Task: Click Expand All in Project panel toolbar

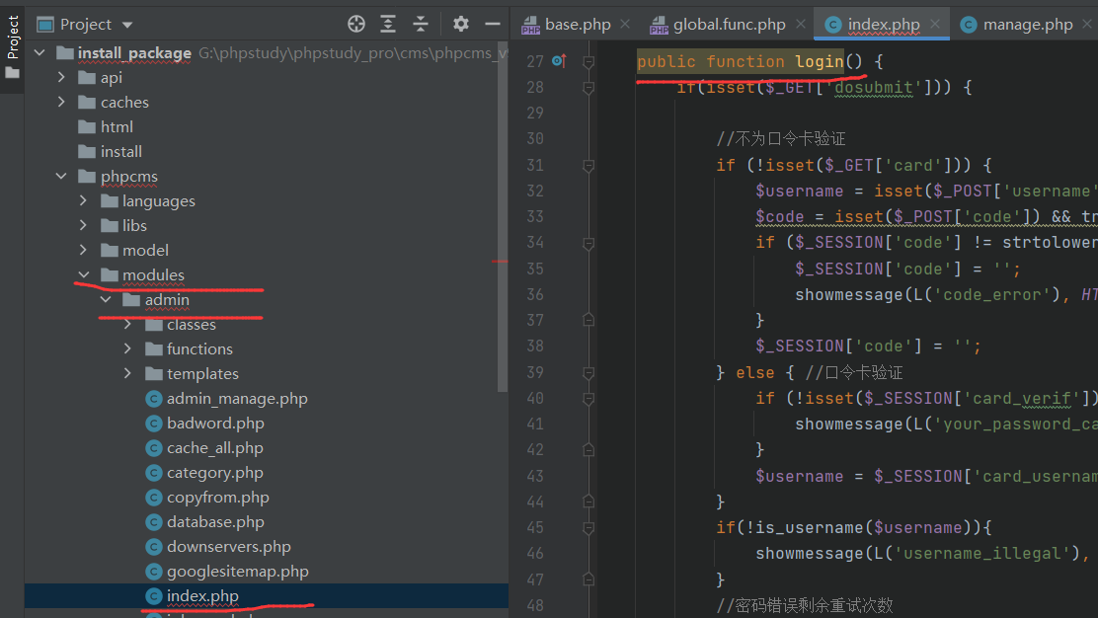Action: point(389,24)
